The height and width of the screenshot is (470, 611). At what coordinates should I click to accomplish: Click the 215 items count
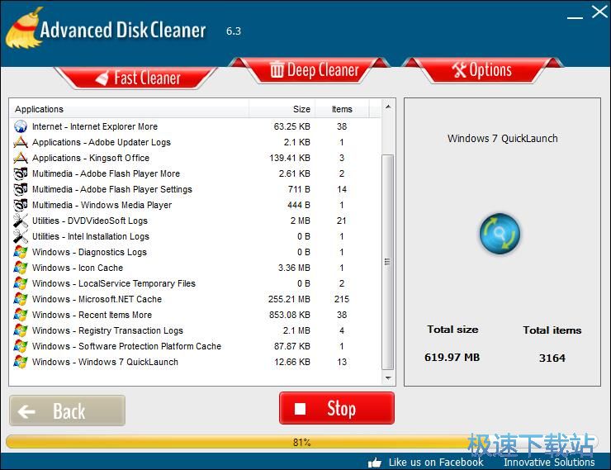pyautogui.click(x=342, y=299)
